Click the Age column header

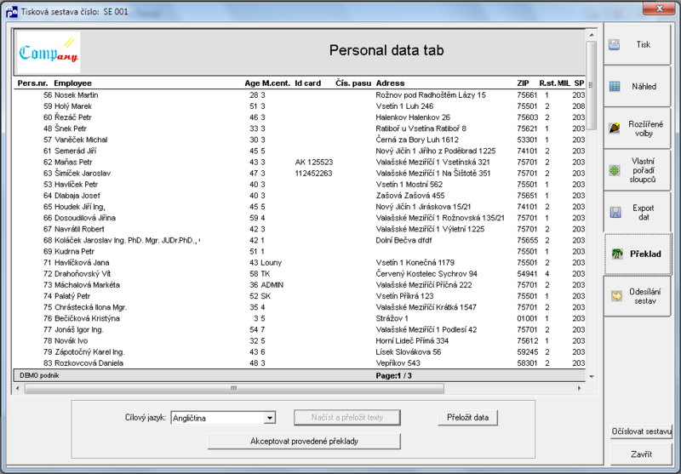pyautogui.click(x=252, y=83)
